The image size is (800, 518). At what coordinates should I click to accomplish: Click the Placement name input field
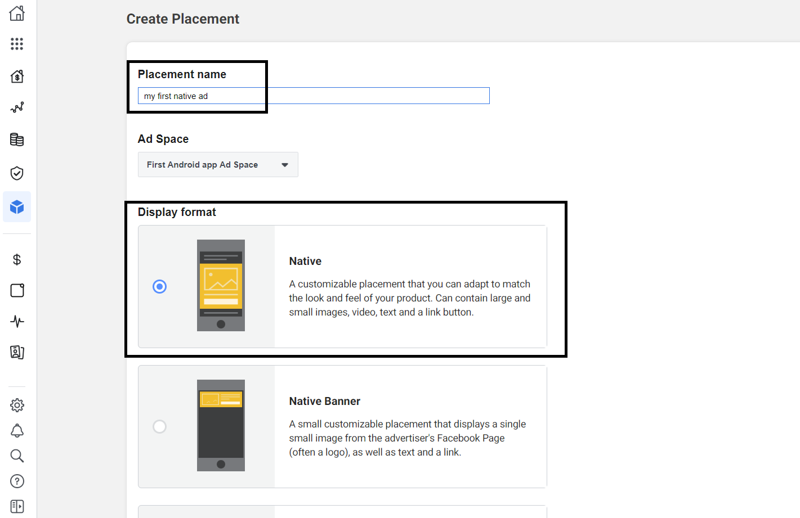[x=313, y=96]
